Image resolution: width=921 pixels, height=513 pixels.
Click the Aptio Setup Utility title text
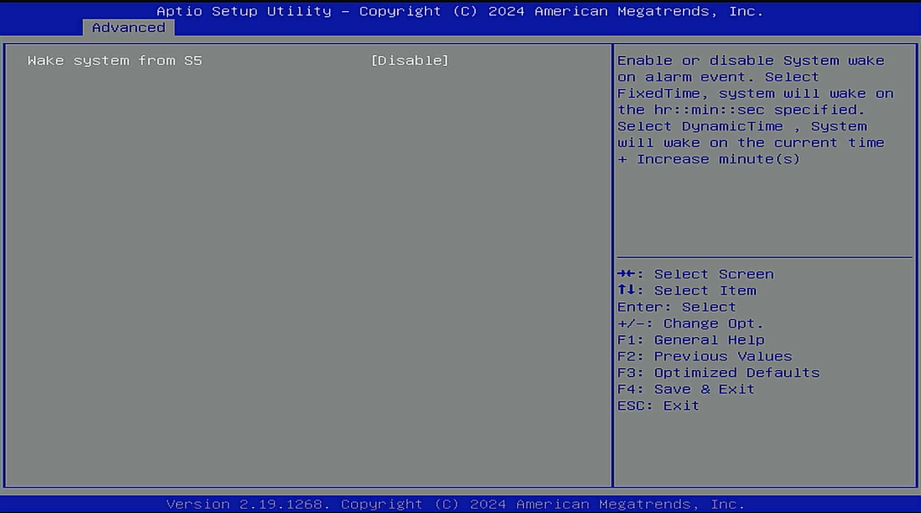point(460,11)
